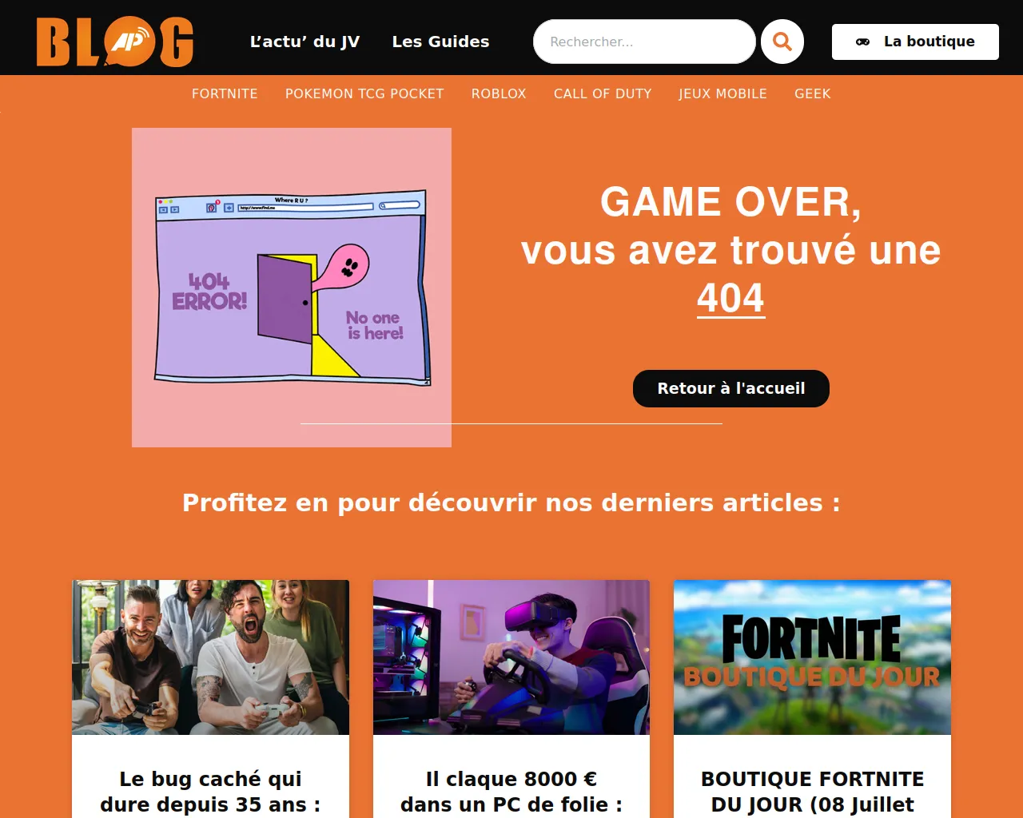Navigate to CALL OF DUTY category
Viewport: 1023px width, 818px height.
(603, 93)
